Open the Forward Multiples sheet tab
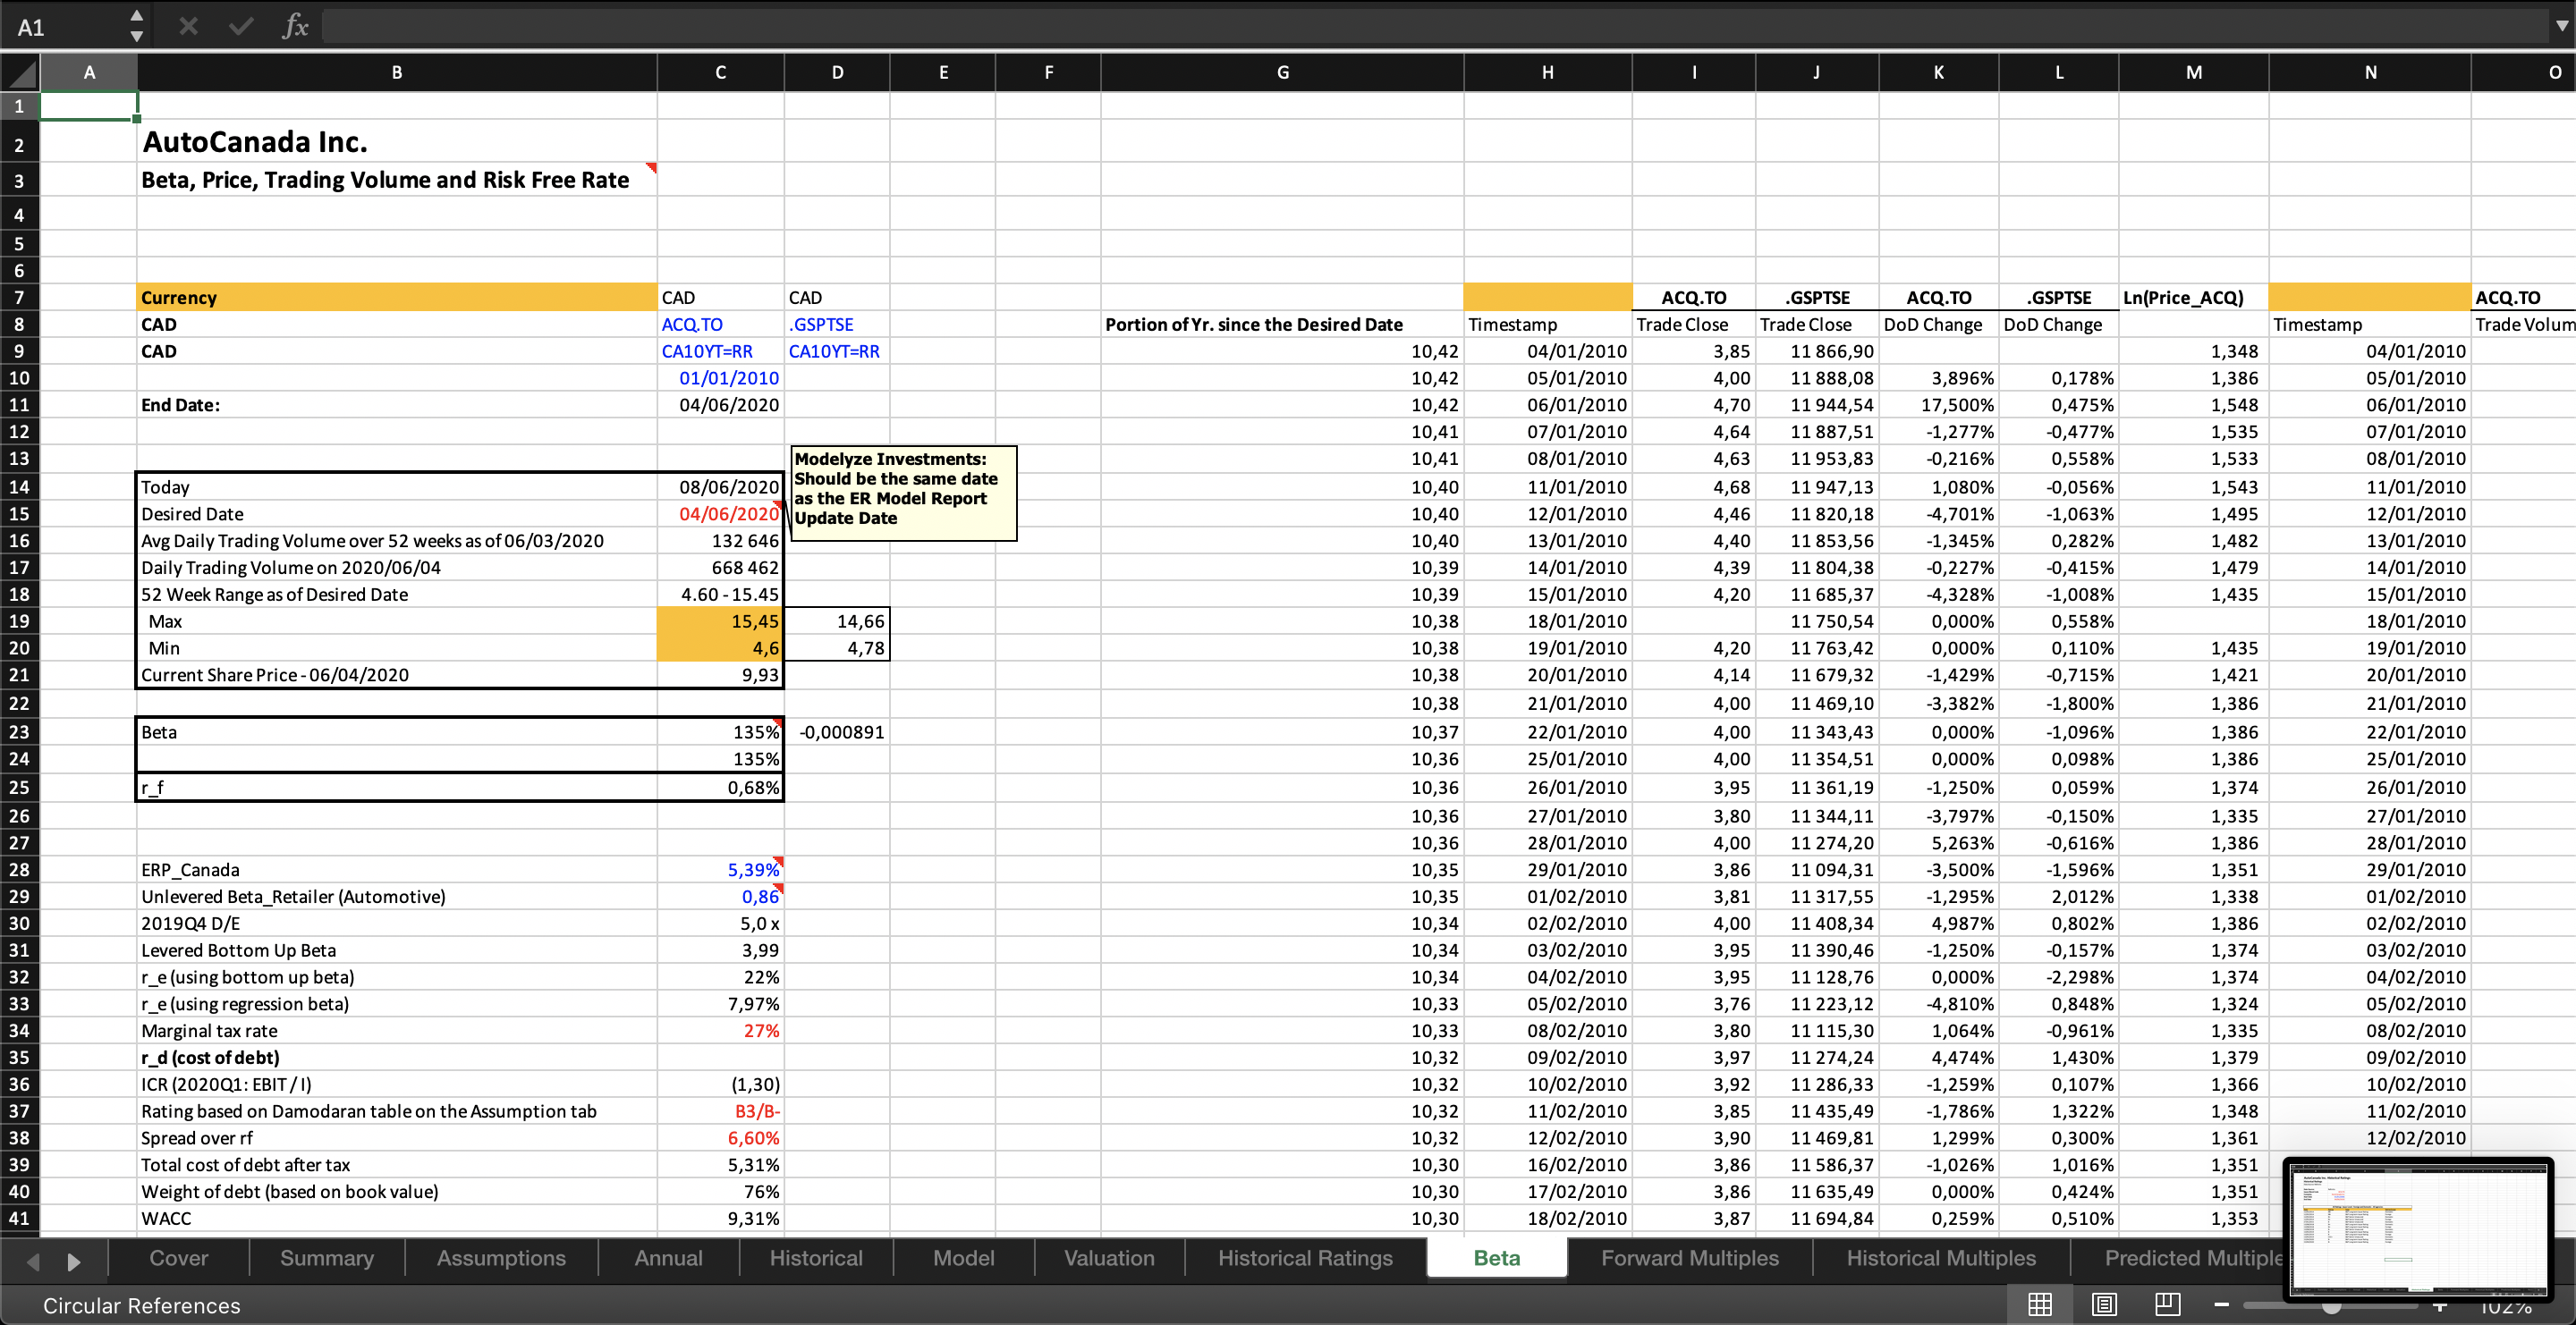 [x=1690, y=1258]
